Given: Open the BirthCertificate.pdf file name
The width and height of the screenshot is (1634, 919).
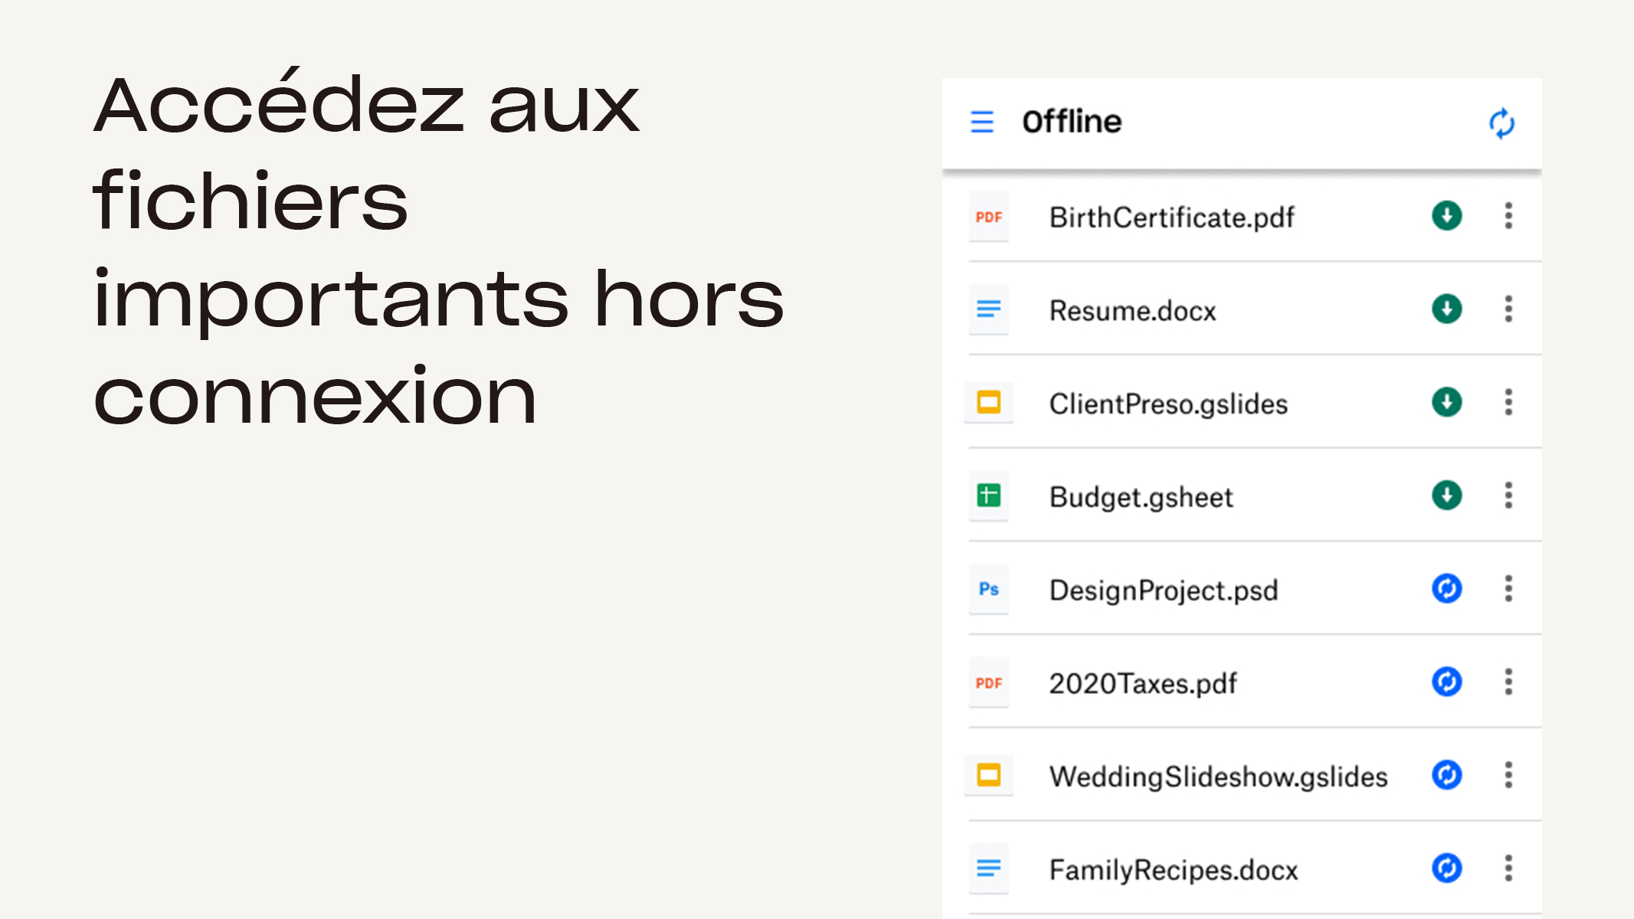Looking at the screenshot, I should (1171, 218).
